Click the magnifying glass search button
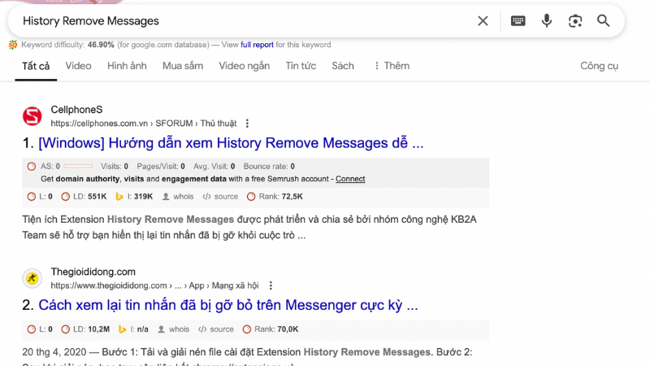The width and height of the screenshot is (650, 366). pos(603,21)
